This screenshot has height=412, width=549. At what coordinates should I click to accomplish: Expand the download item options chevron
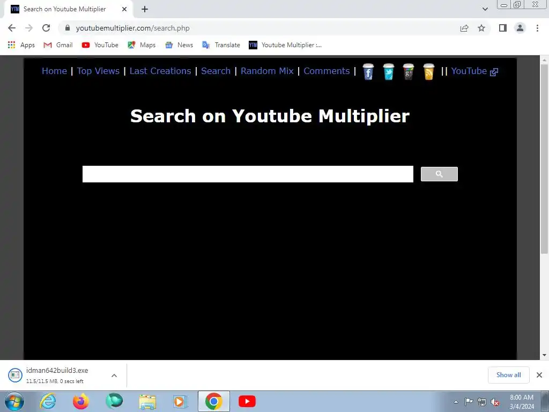click(x=114, y=375)
